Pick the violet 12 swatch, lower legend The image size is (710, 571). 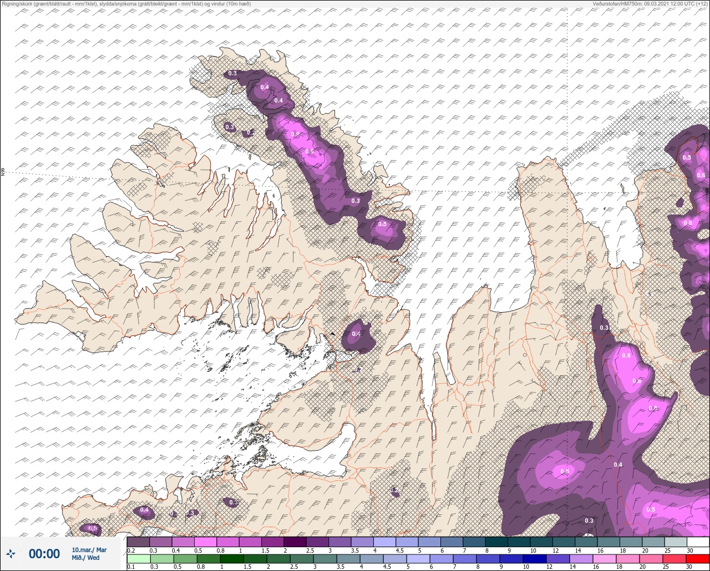point(557,558)
